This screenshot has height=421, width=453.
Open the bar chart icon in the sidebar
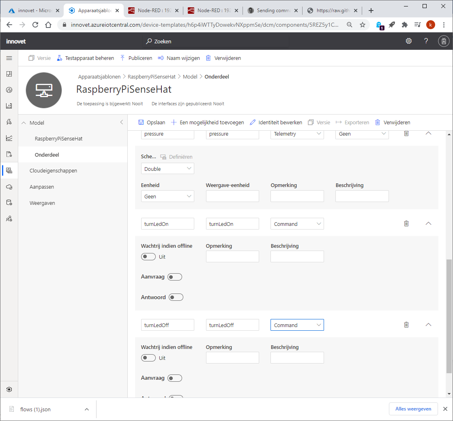[x=9, y=106]
